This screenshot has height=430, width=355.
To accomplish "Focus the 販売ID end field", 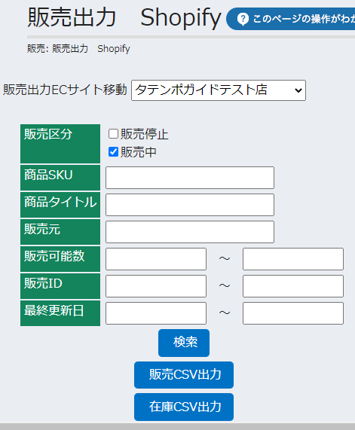I will (x=293, y=286).
